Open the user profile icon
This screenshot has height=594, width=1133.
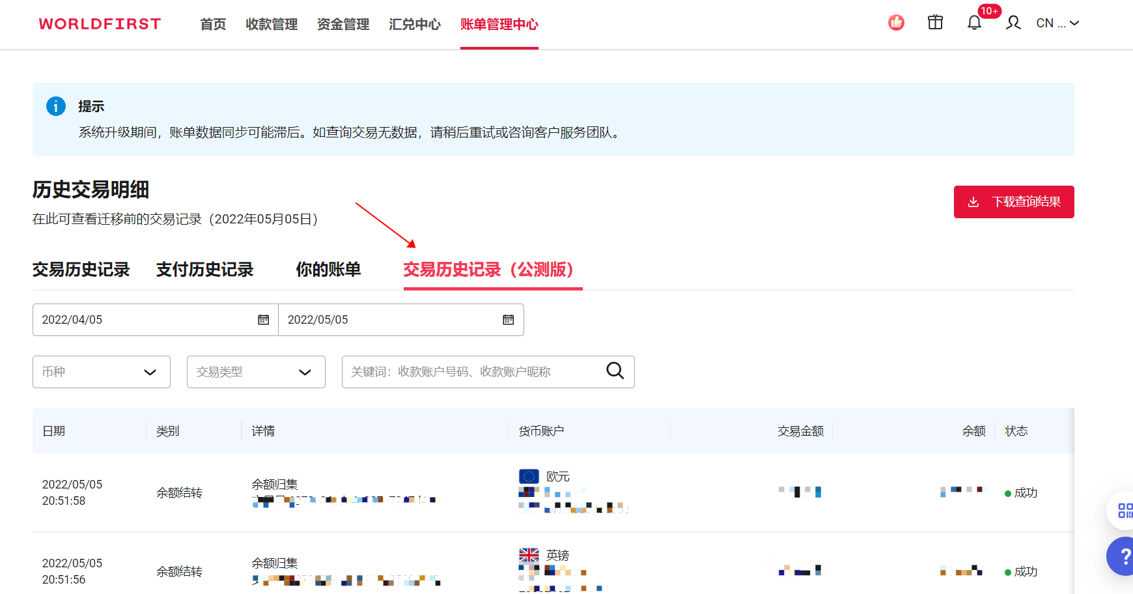coord(1013,21)
